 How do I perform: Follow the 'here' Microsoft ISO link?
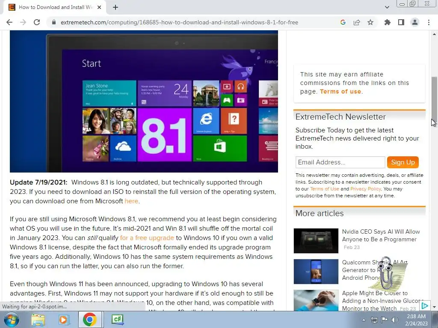[x=131, y=201]
